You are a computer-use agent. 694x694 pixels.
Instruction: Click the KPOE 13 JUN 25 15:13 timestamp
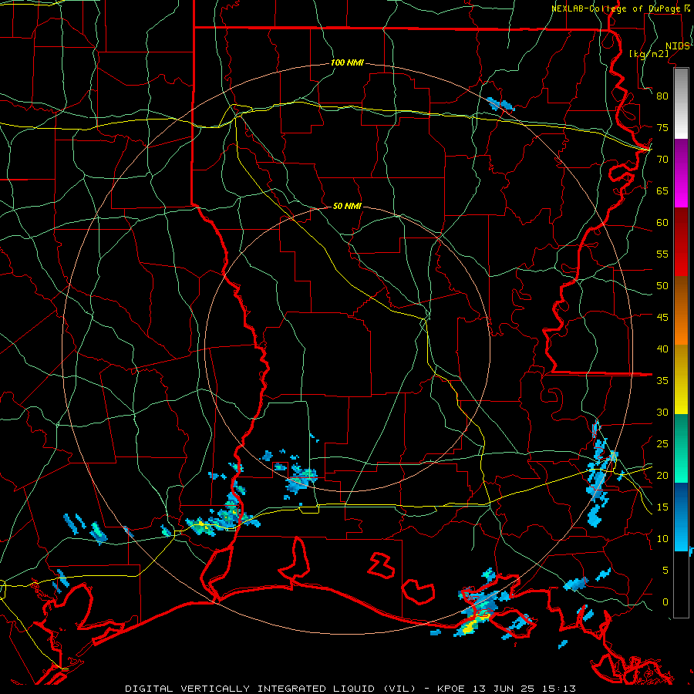pos(507,689)
